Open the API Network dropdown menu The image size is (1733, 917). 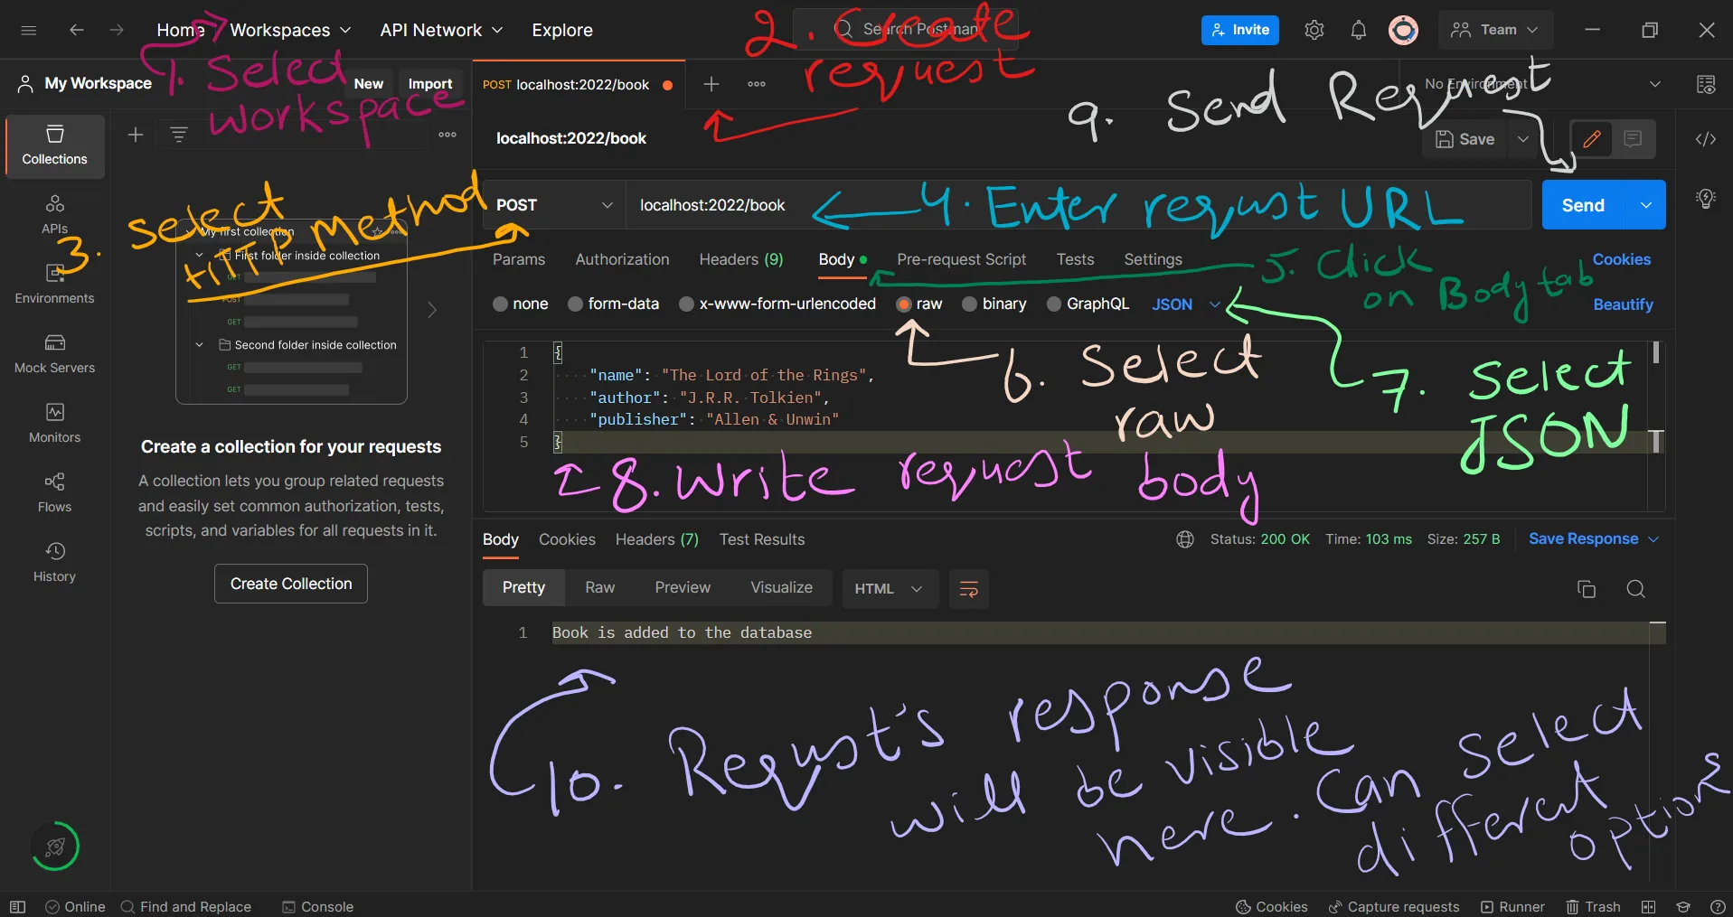(x=441, y=30)
